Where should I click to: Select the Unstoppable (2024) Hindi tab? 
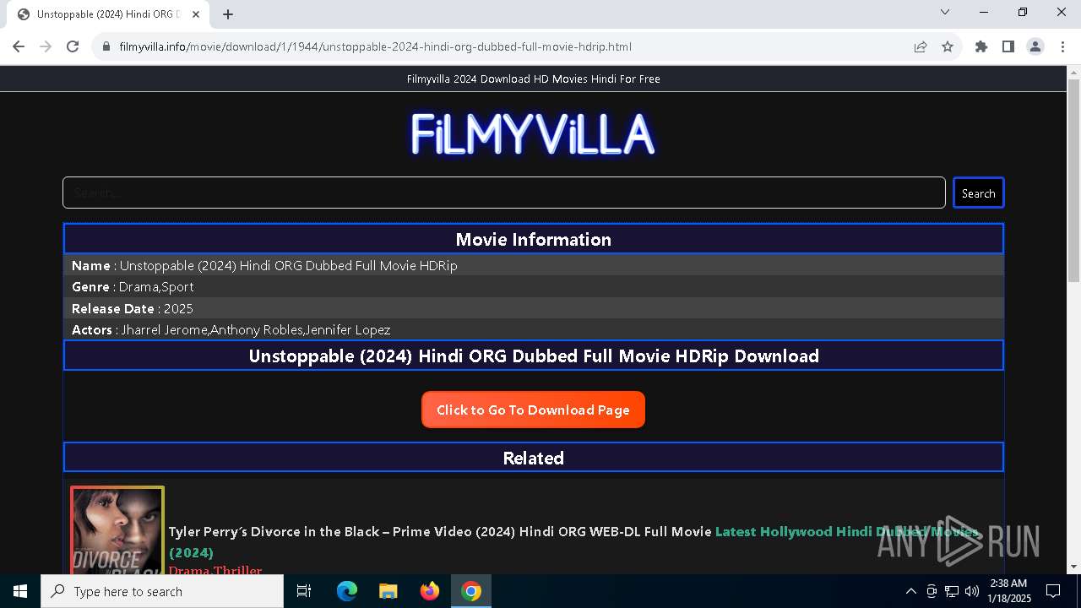coord(108,14)
